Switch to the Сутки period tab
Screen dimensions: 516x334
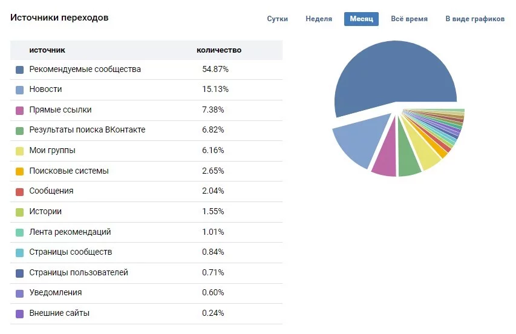pos(277,19)
